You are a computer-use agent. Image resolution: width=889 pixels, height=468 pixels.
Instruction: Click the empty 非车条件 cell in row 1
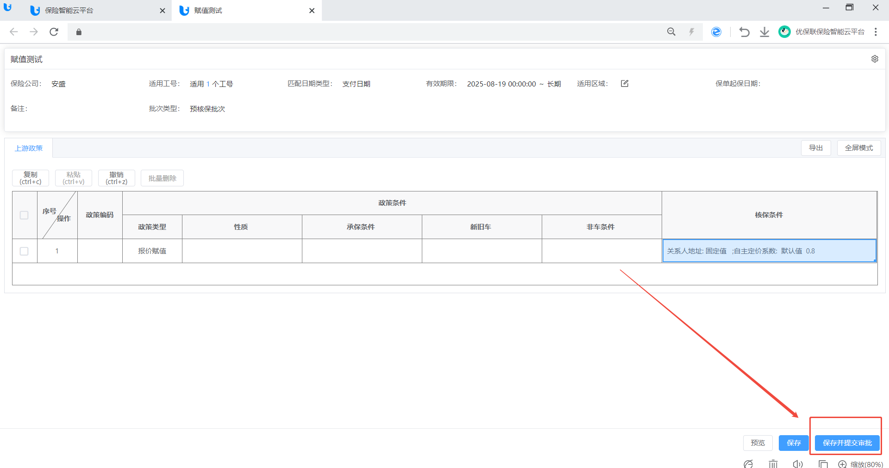[x=602, y=251]
